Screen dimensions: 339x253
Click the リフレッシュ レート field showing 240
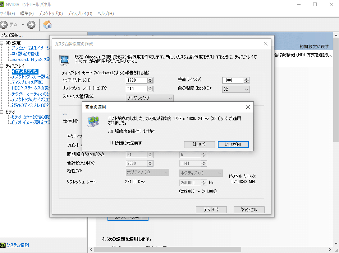click(x=137, y=89)
